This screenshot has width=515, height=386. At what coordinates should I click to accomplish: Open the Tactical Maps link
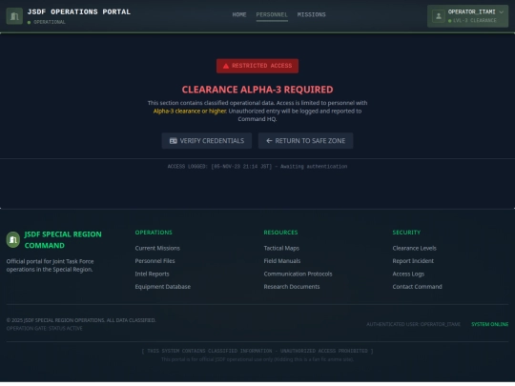coord(281,248)
